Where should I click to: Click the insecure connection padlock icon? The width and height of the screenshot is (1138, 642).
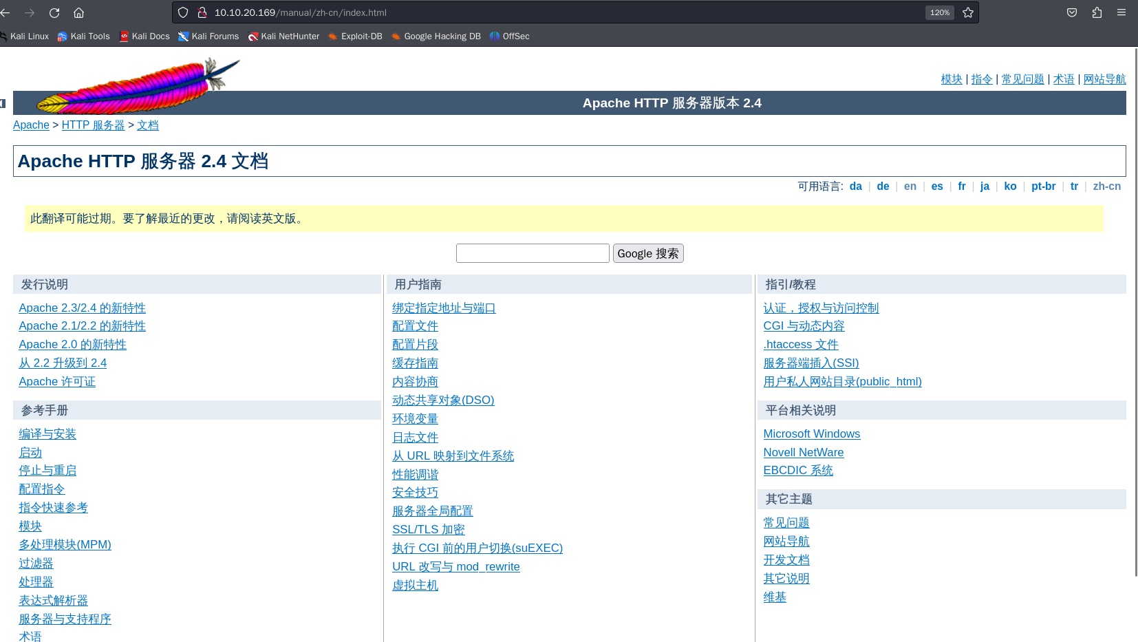(202, 12)
